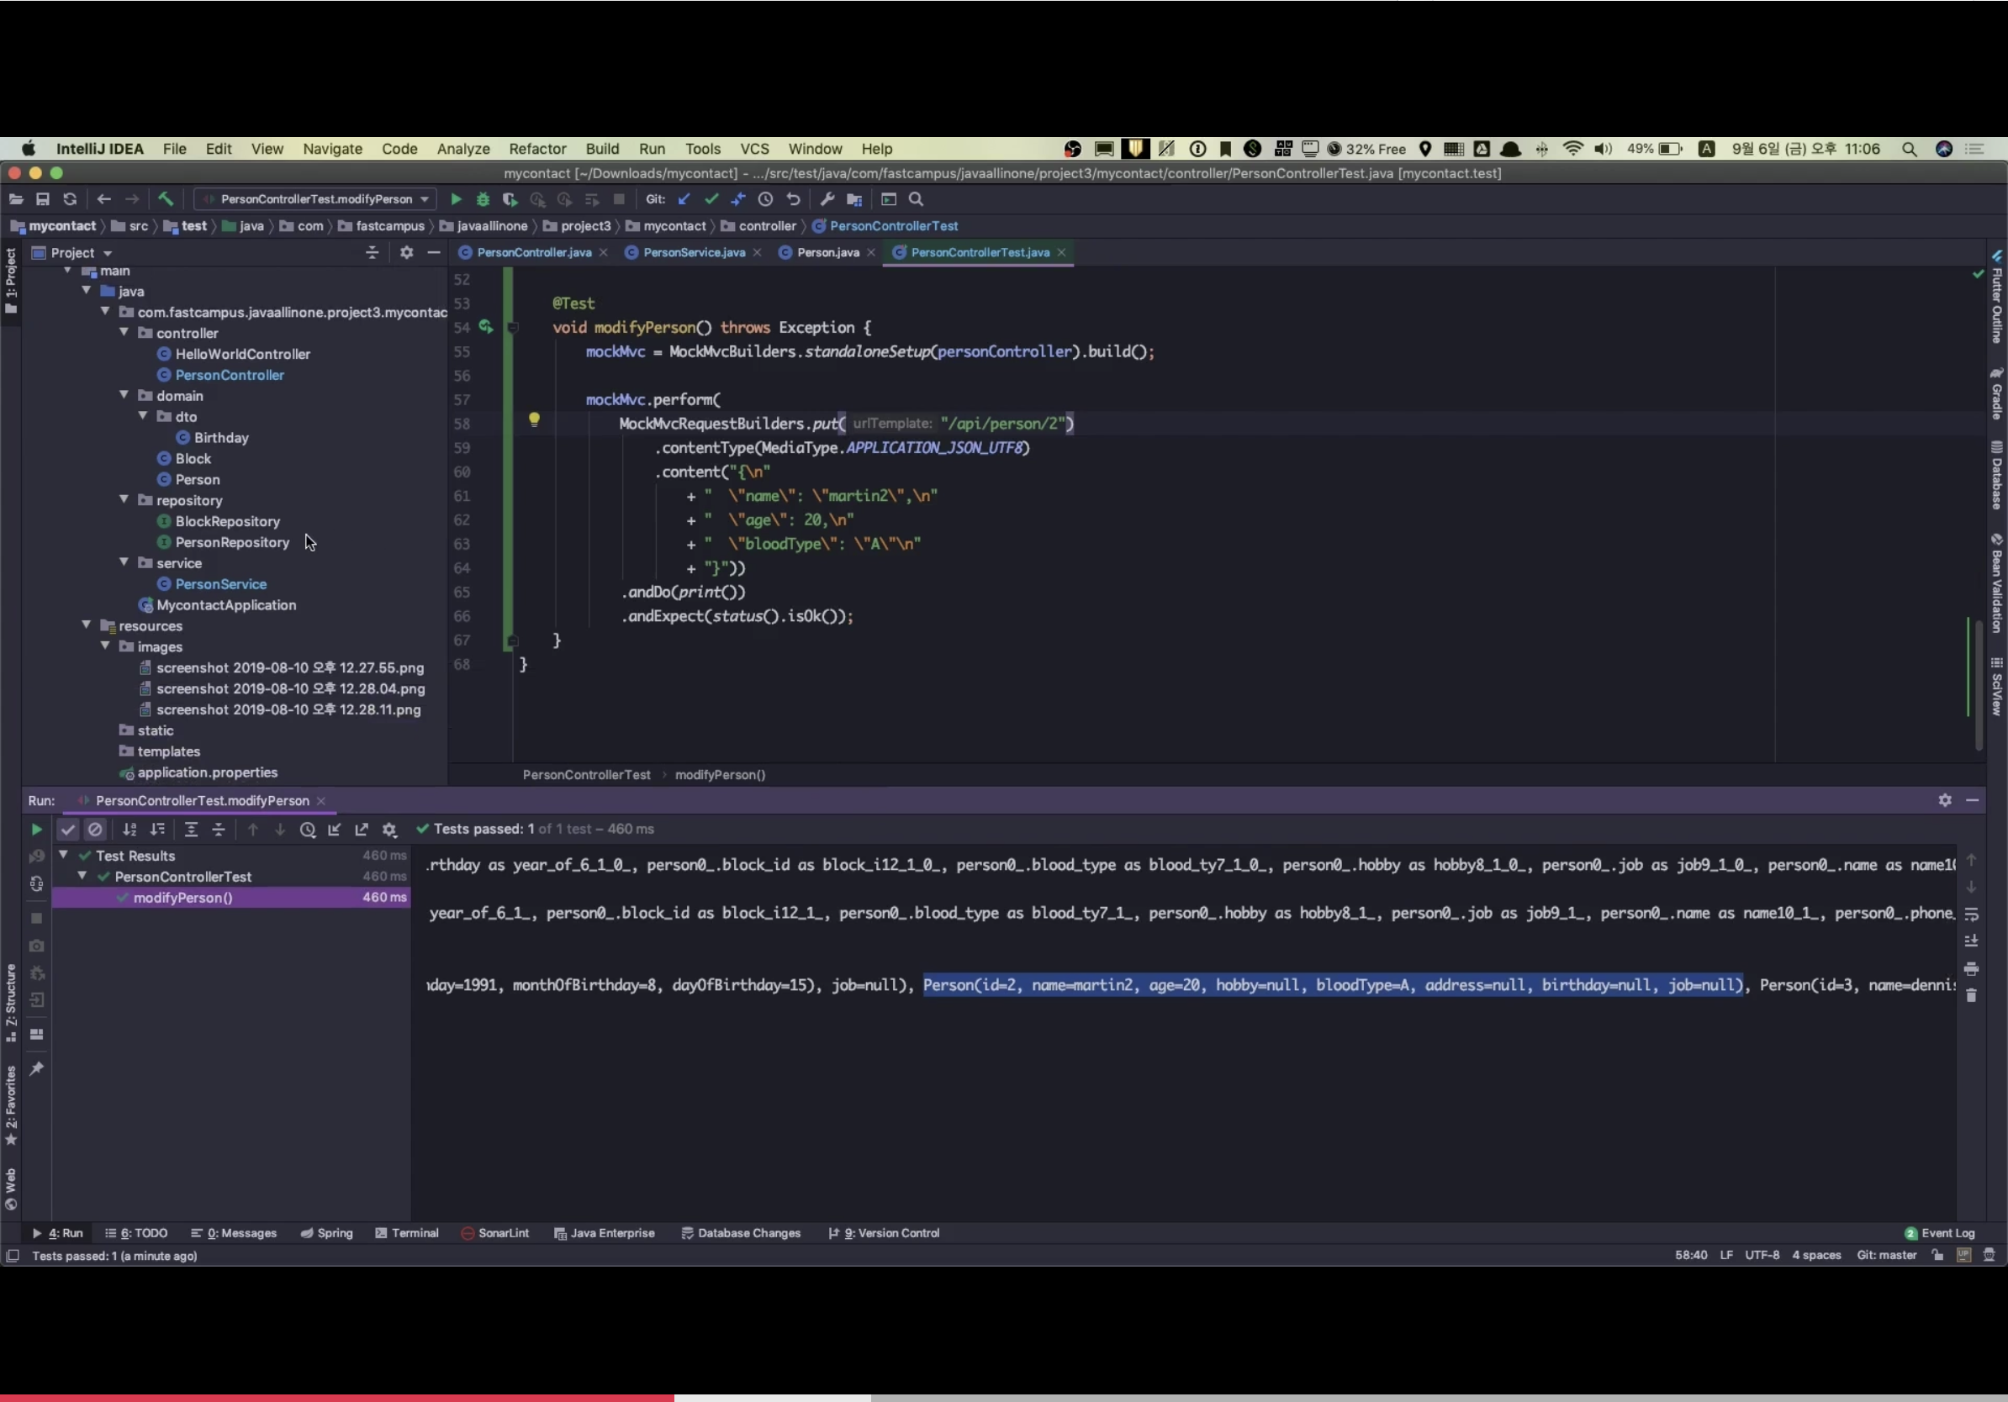This screenshot has height=1402, width=2008.
Task: Toggle soft-wrap in Run console gutter
Action: (1971, 914)
